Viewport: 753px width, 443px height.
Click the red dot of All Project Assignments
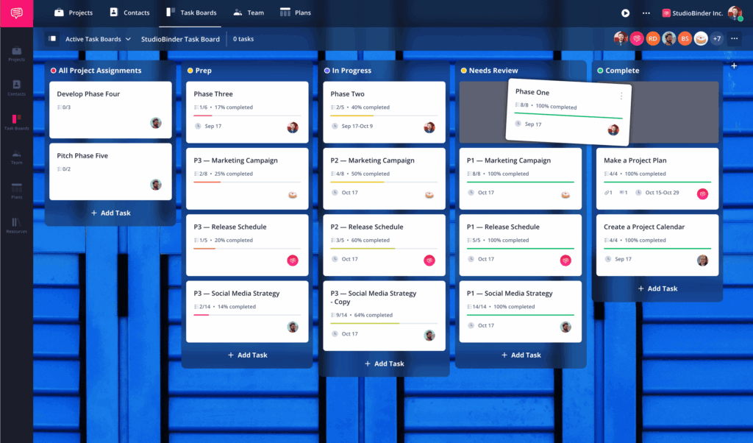tap(53, 71)
